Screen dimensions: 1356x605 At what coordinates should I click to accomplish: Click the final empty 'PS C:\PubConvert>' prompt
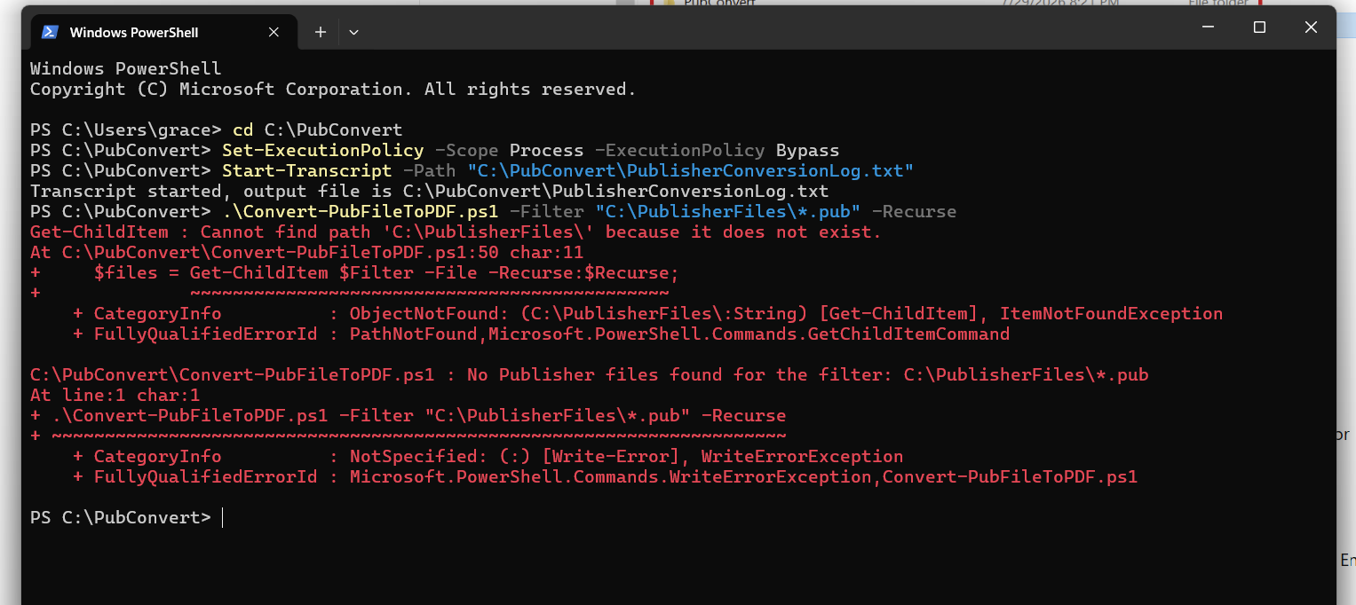coord(121,517)
